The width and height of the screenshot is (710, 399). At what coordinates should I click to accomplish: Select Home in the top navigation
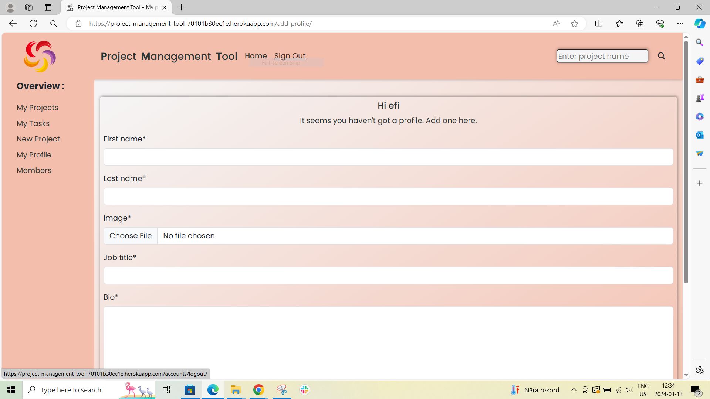tap(256, 56)
